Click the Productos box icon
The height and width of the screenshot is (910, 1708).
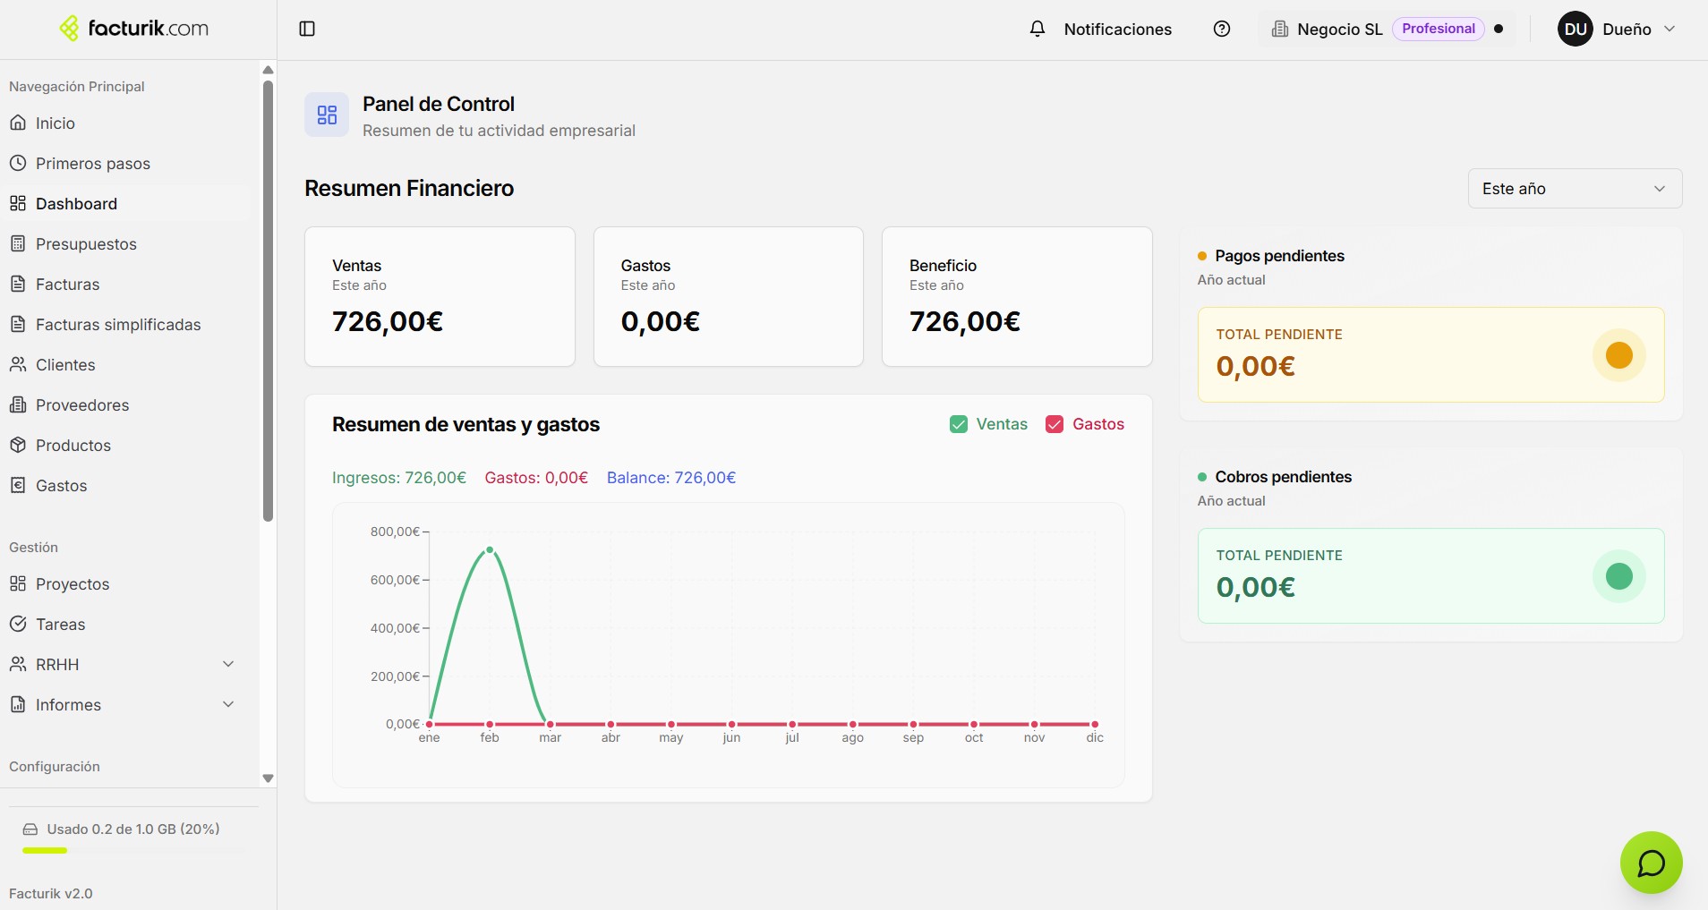click(x=18, y=445)
